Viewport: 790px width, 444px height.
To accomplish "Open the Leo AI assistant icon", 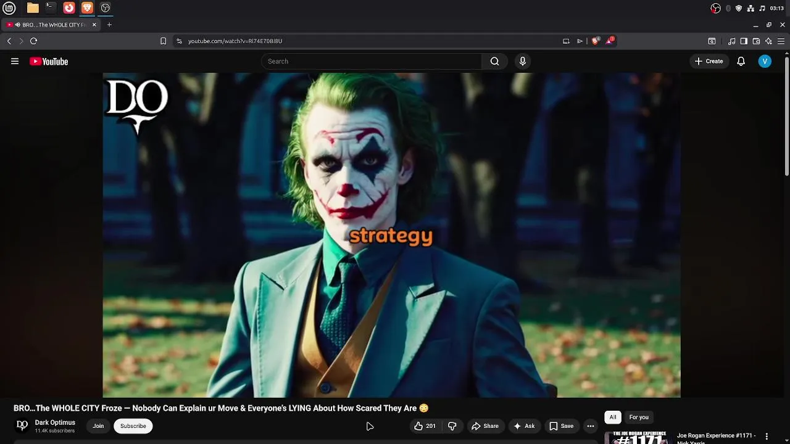I will tap(768, 41).
